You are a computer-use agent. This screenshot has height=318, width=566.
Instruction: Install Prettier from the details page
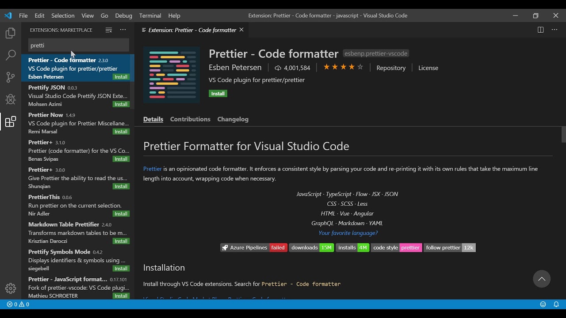click(218, 94)
